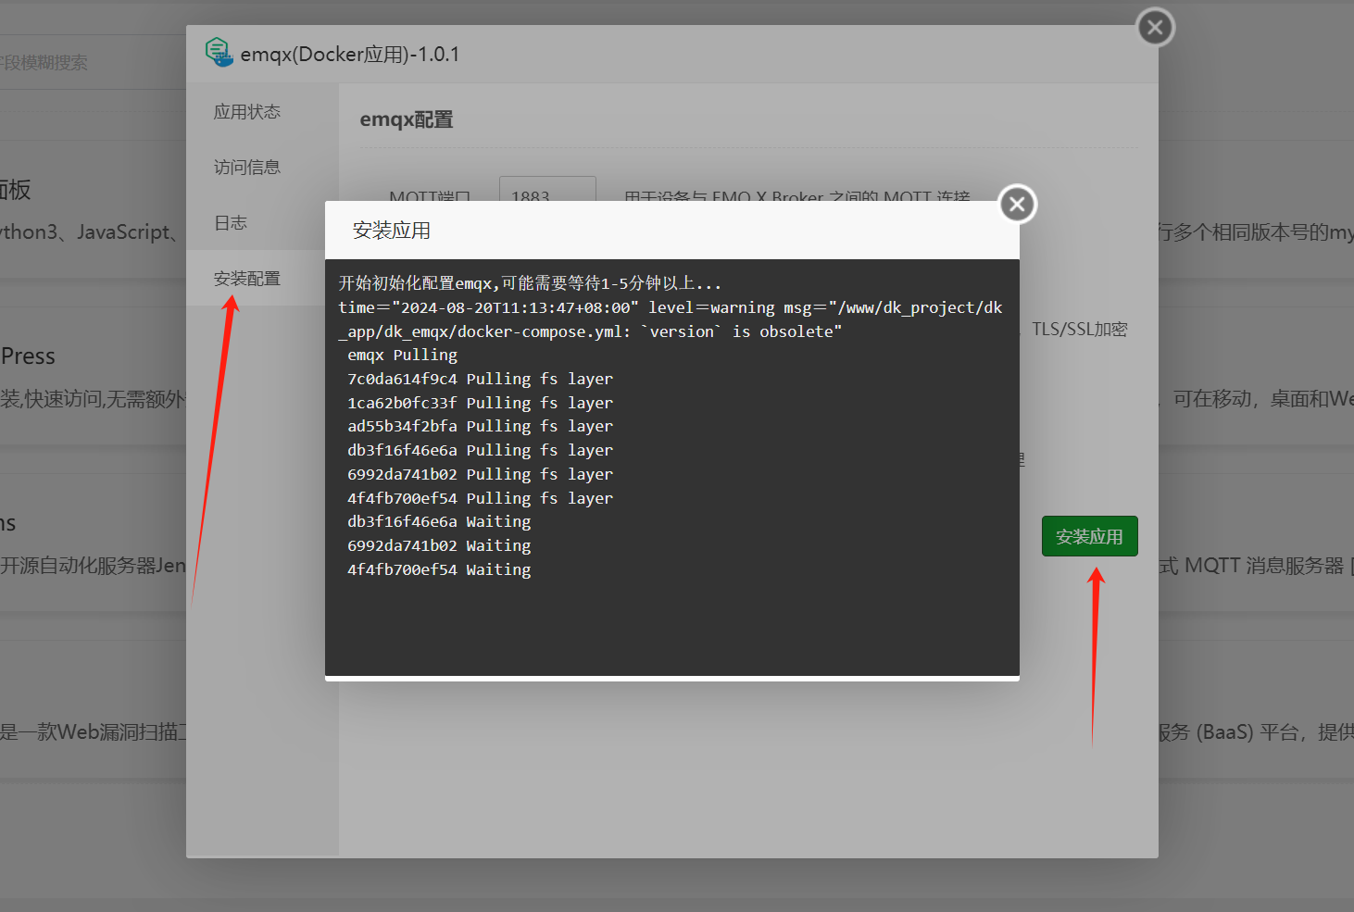The height and width of the screenshot is (912, 1354).
Task: Select the 安装配置 sidebar tab
Action: [x=247, y=279]
